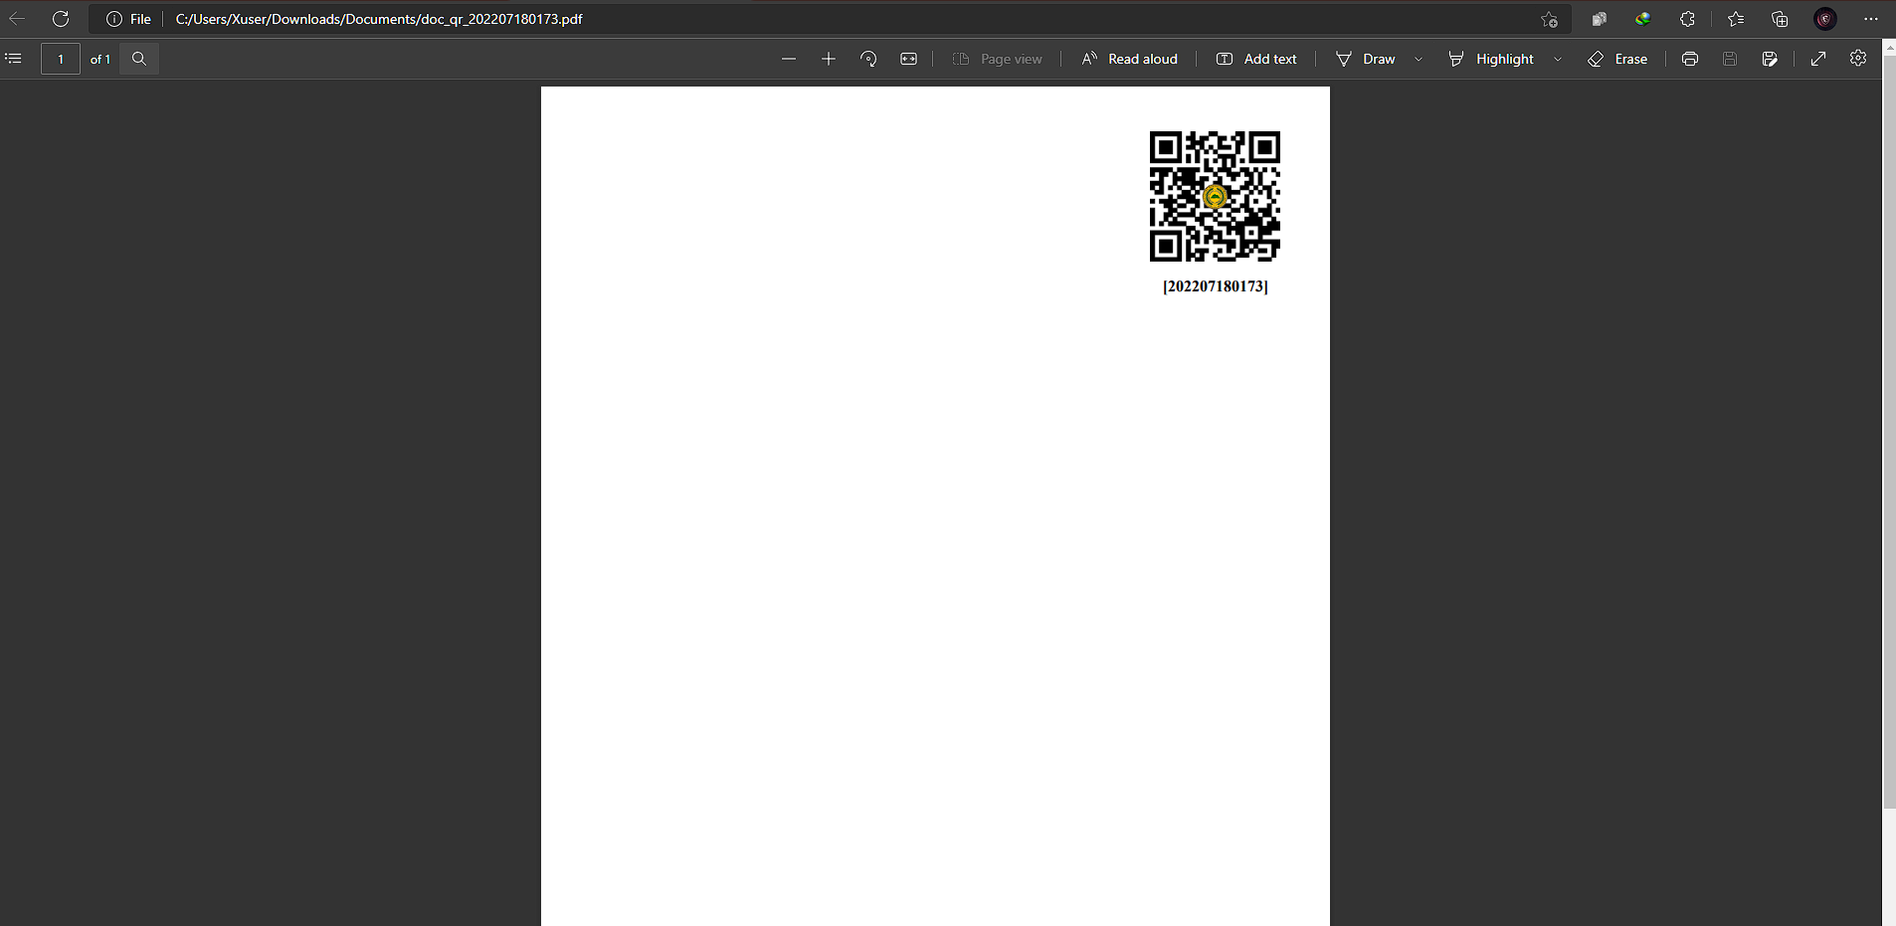Zoom out with the minus icon

pos(789,59)
